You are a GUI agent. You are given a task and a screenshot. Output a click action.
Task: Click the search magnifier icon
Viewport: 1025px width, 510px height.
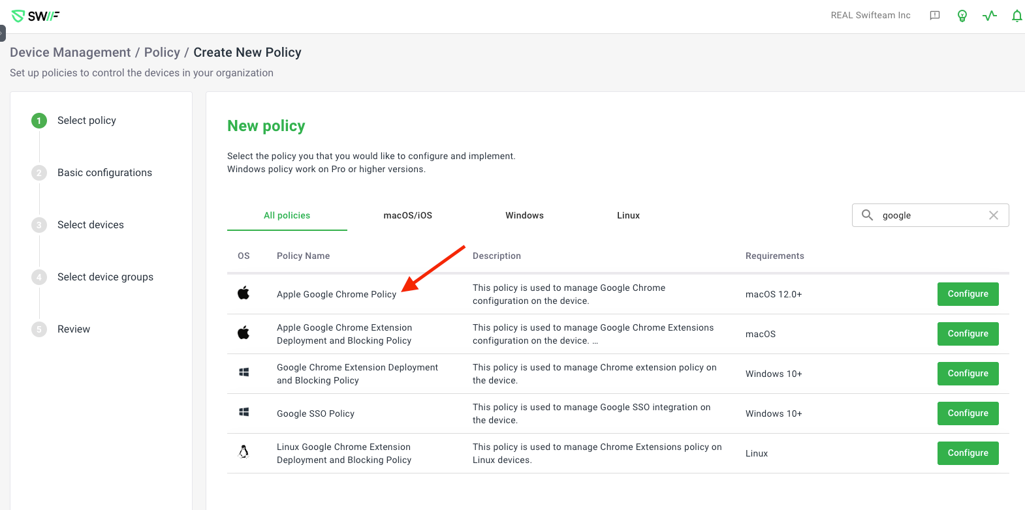coord(867,215)
